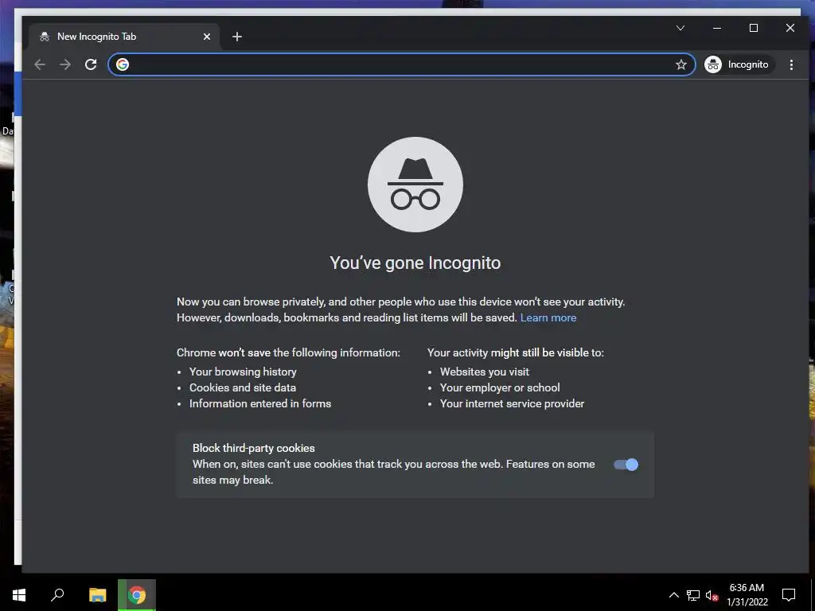Click Chrome icon in taskbar
This screenshot has width=815, height=611.
137,595
